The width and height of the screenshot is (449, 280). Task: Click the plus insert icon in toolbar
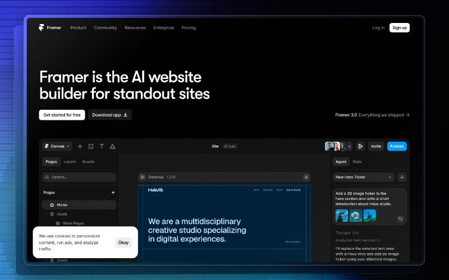pos(80,146)
